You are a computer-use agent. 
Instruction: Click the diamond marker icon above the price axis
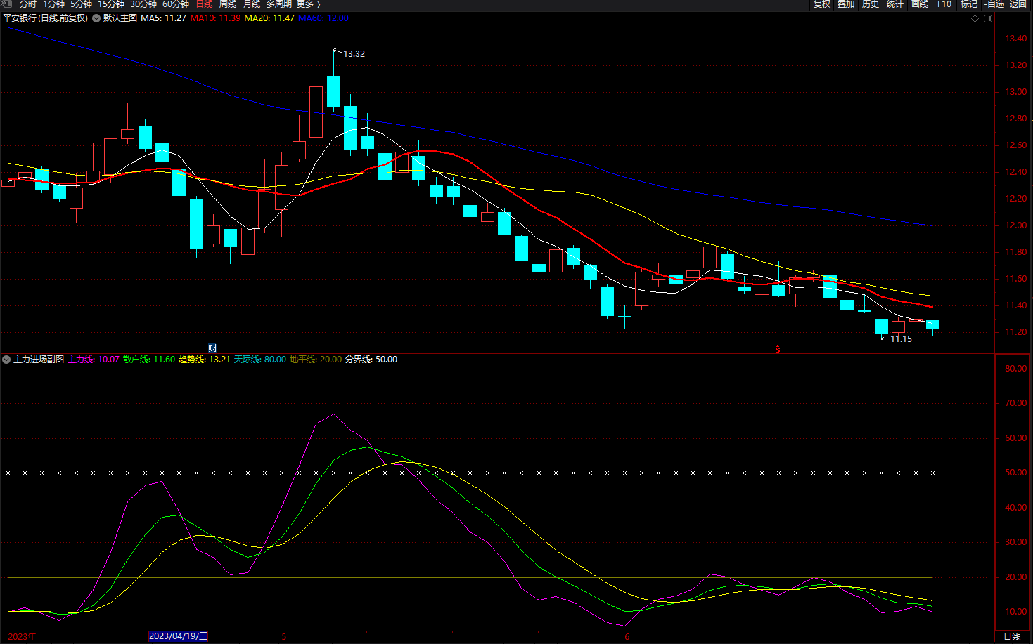tap(975, 18)
